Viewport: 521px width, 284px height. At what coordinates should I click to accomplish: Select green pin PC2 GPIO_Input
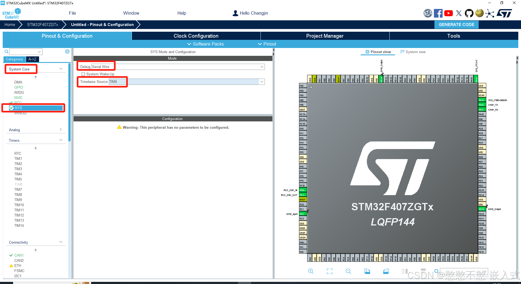(x=303, y=214)
